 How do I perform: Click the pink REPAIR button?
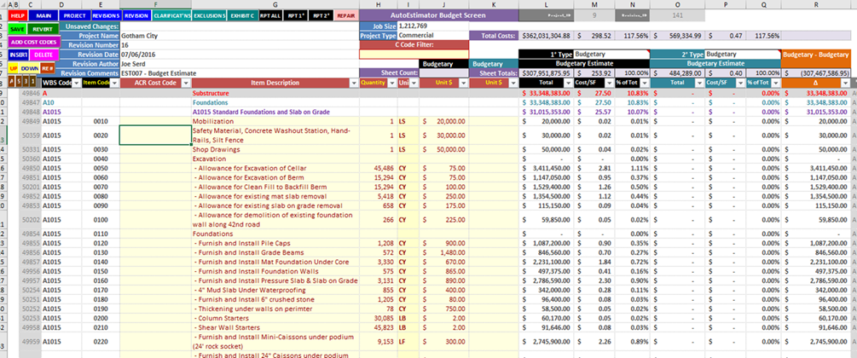(x=345, y=16)
